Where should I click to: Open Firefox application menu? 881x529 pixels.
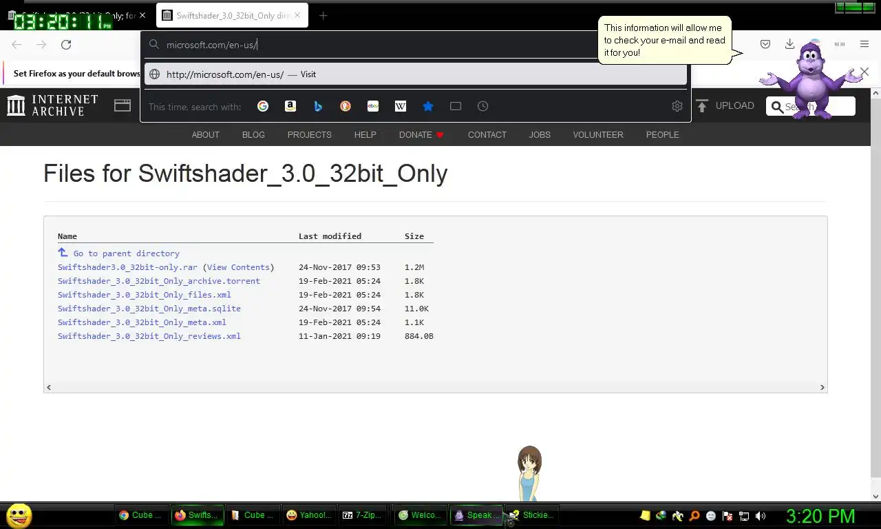(864, 44)
